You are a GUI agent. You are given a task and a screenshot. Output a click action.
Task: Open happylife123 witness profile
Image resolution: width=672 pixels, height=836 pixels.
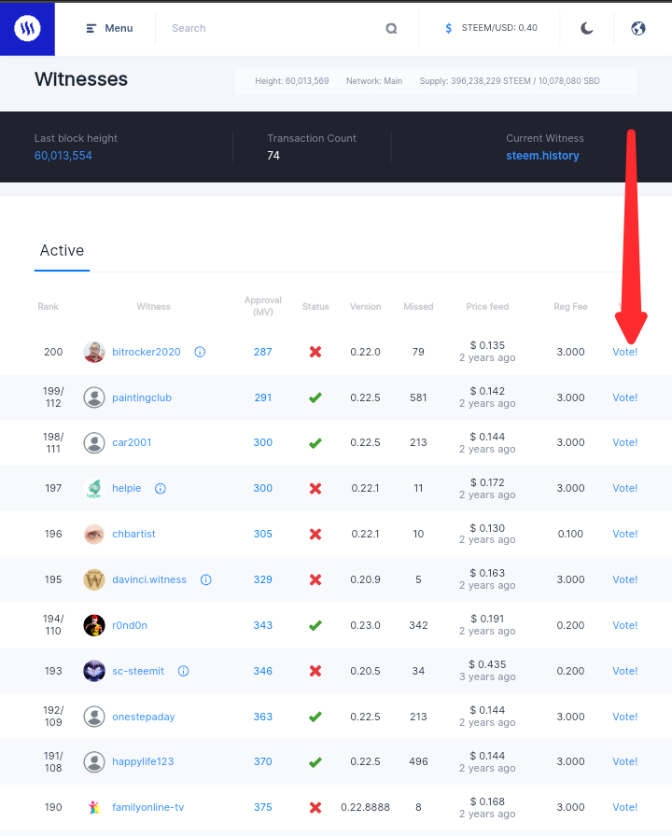[x=143, y=762]
